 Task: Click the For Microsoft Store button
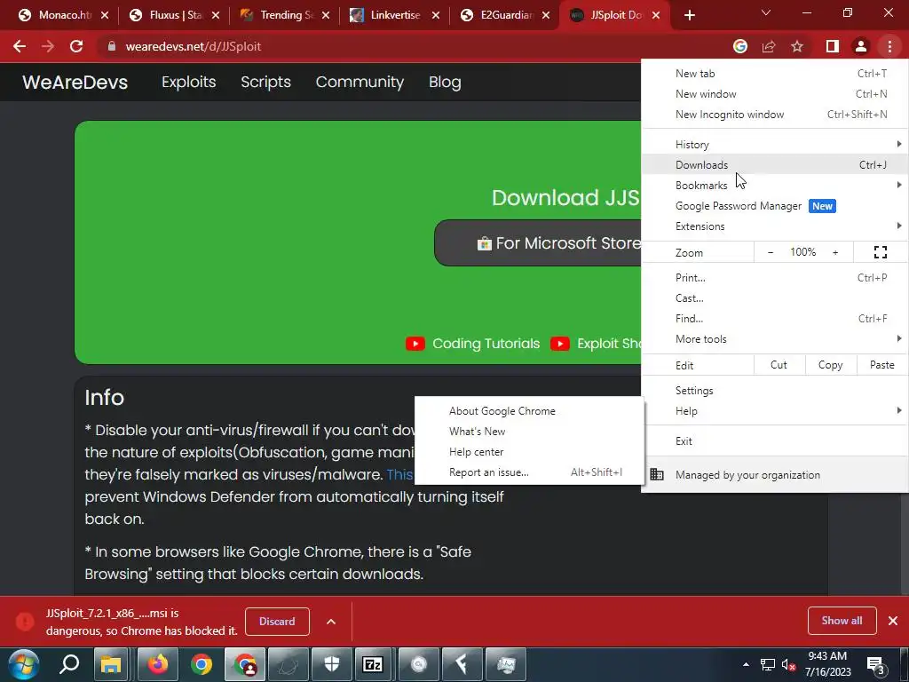(x=538, y=243)
